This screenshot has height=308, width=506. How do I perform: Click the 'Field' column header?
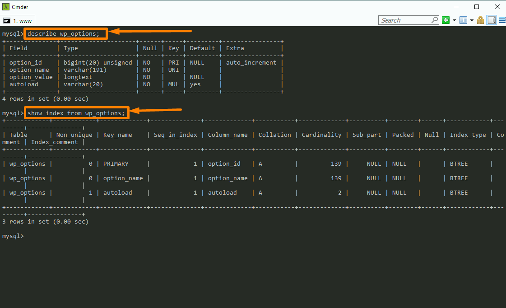point(19,48)
